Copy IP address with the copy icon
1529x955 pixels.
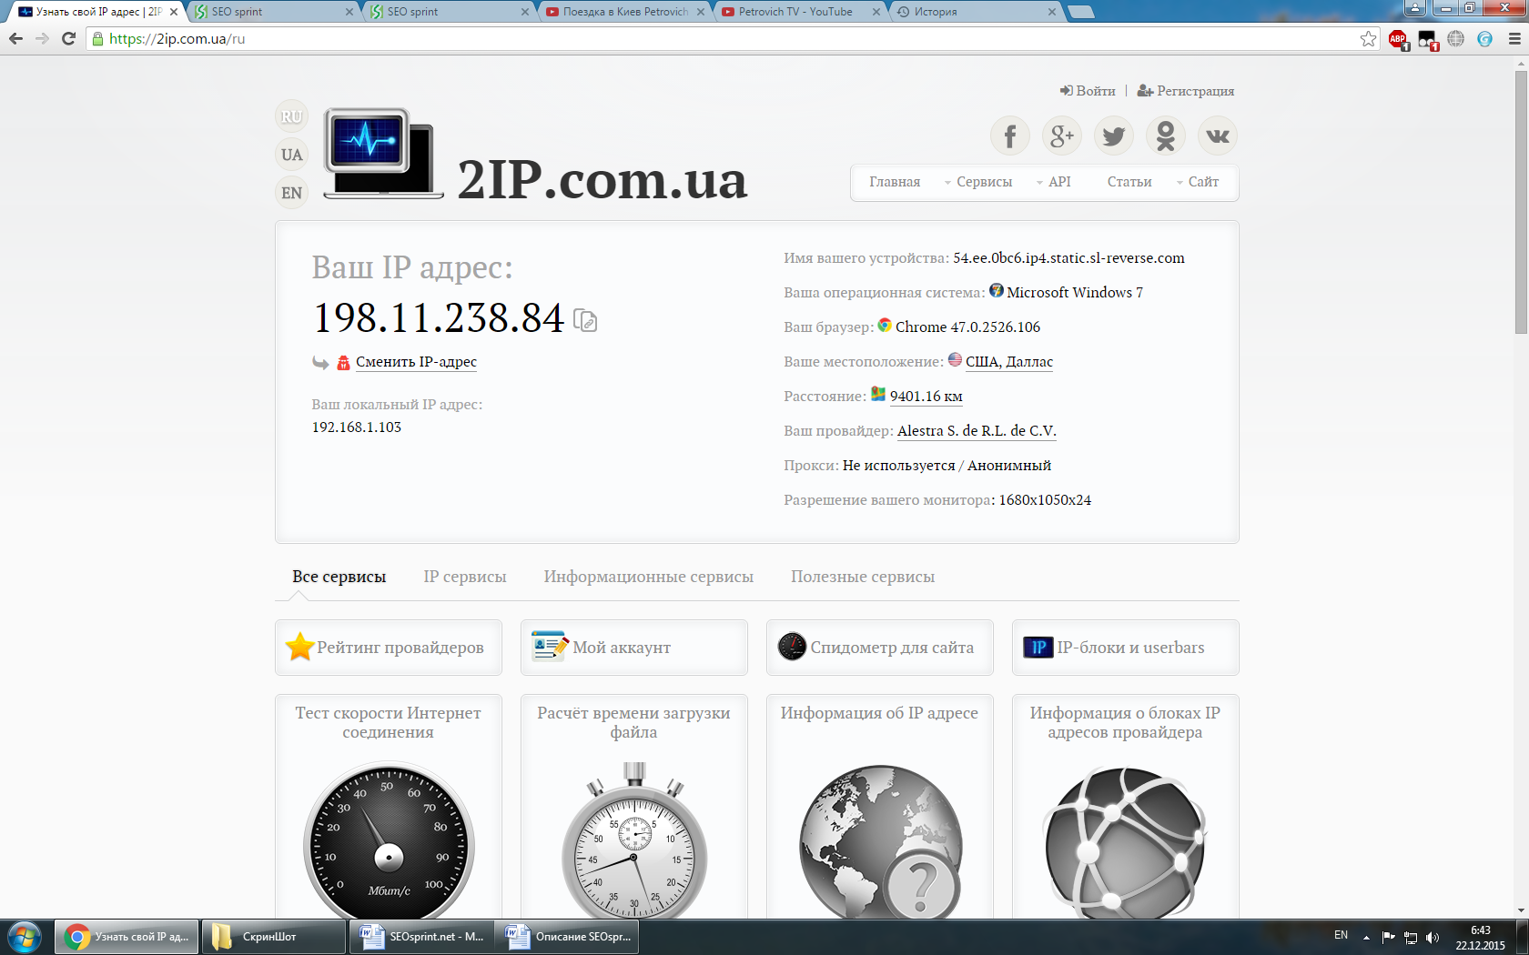pos(585,320)
